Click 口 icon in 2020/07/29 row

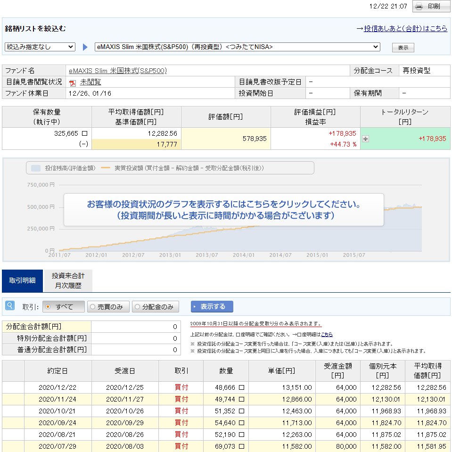tap(242, 446)
